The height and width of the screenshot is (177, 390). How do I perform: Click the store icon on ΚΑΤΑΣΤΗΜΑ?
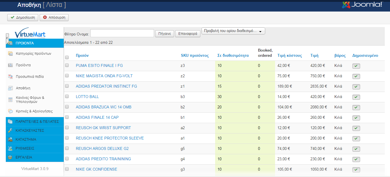coord(10,140)
